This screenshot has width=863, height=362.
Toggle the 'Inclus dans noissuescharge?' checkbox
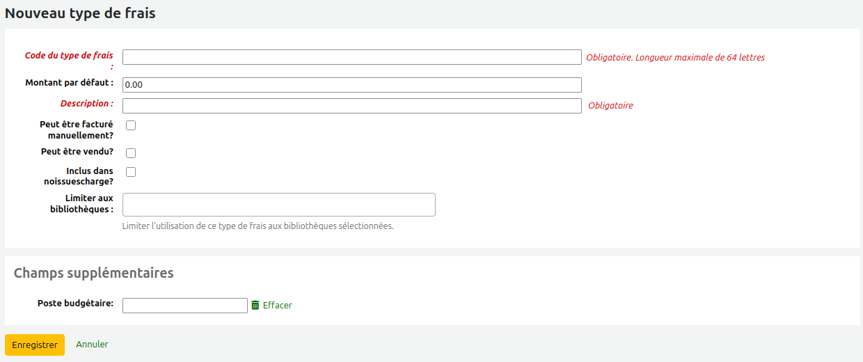click(131, 172)
